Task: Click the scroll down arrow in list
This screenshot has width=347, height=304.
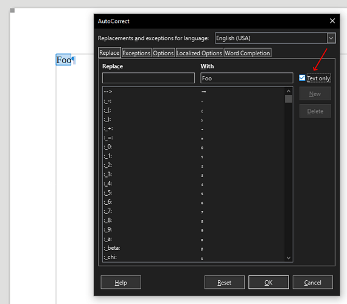Action: (289, 258)
